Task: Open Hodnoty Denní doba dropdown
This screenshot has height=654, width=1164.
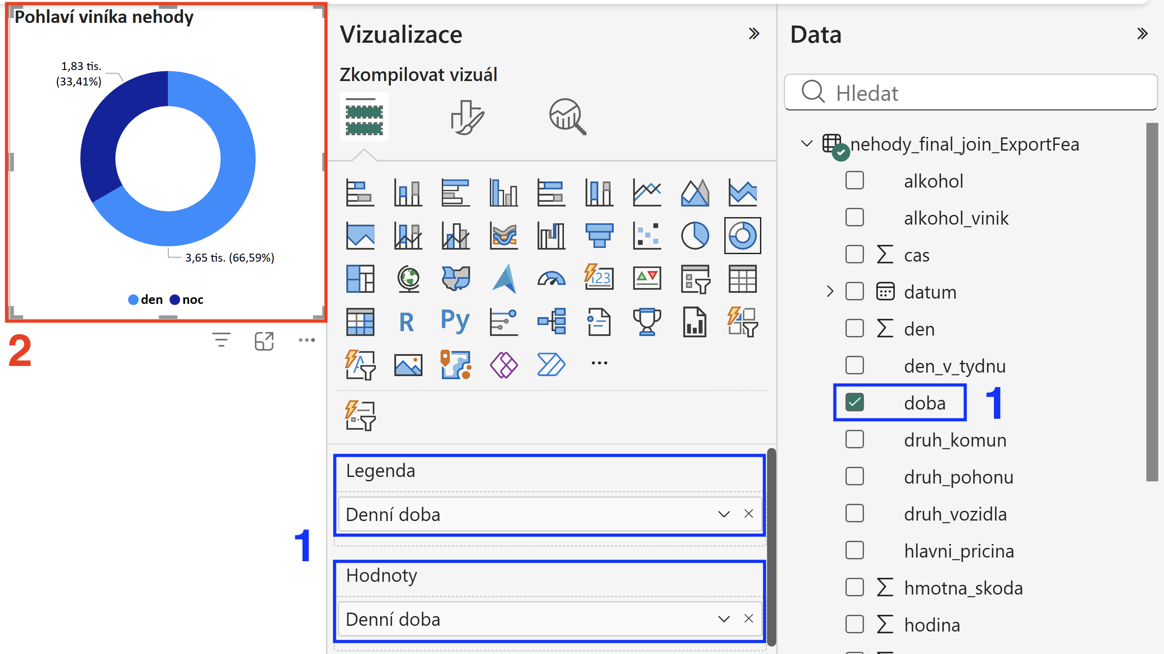Action: click(723, 619)
